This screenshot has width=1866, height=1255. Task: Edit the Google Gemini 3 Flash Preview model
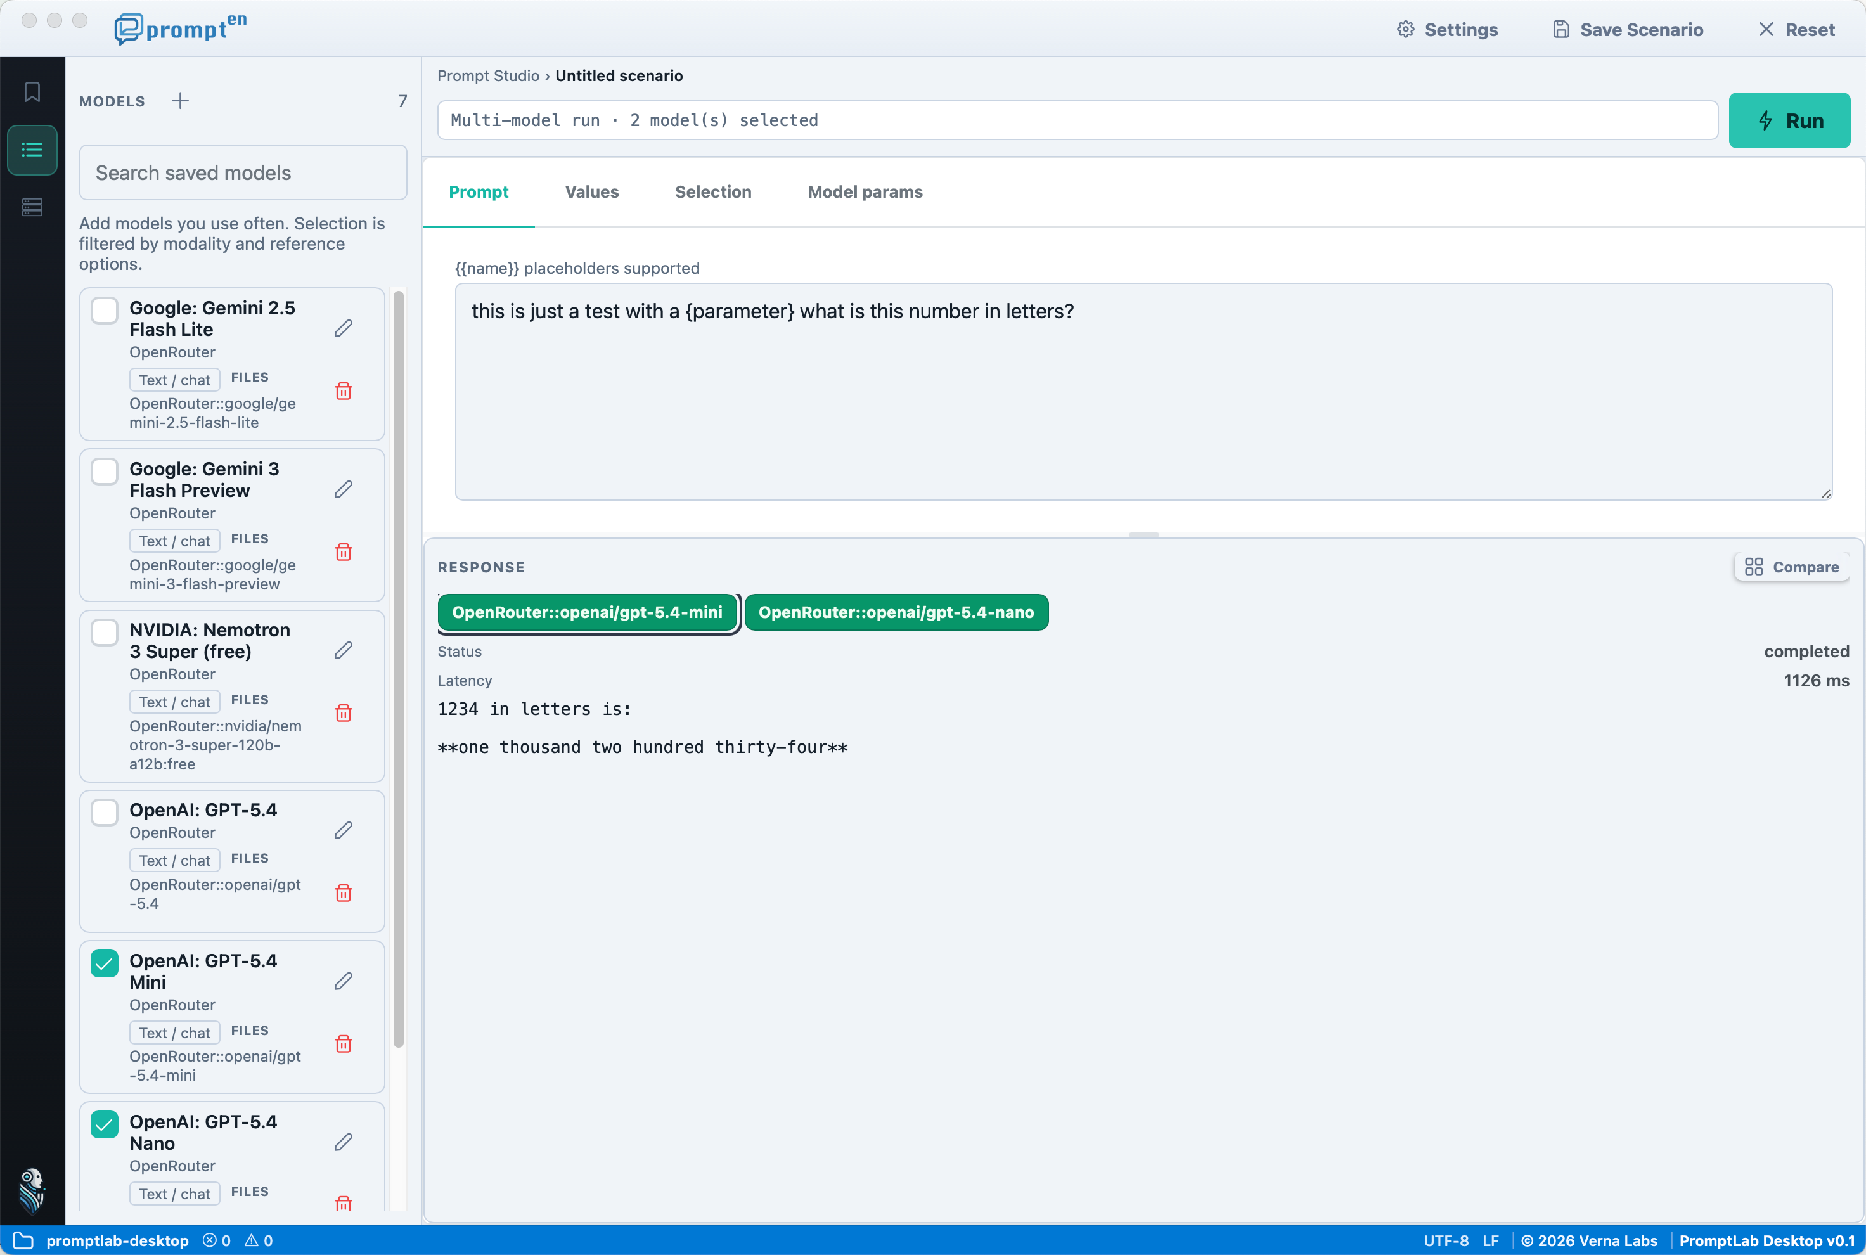344,489
